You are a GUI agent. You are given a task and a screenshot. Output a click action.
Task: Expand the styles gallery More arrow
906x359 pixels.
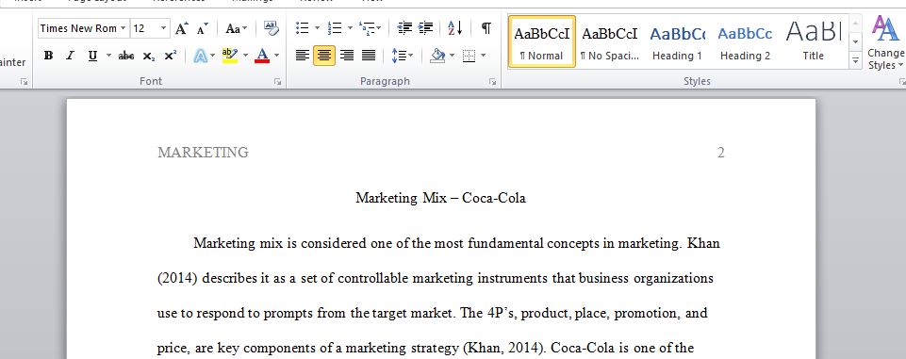[x=856, y=60]
